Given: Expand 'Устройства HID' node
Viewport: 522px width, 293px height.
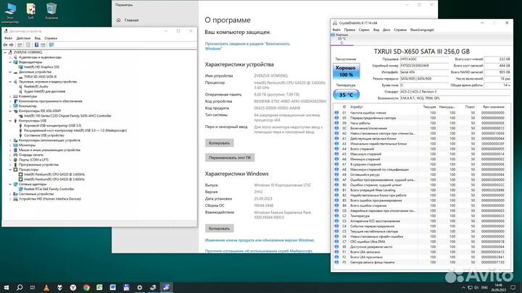Looking at the screenshot, I should coord(10,199).
